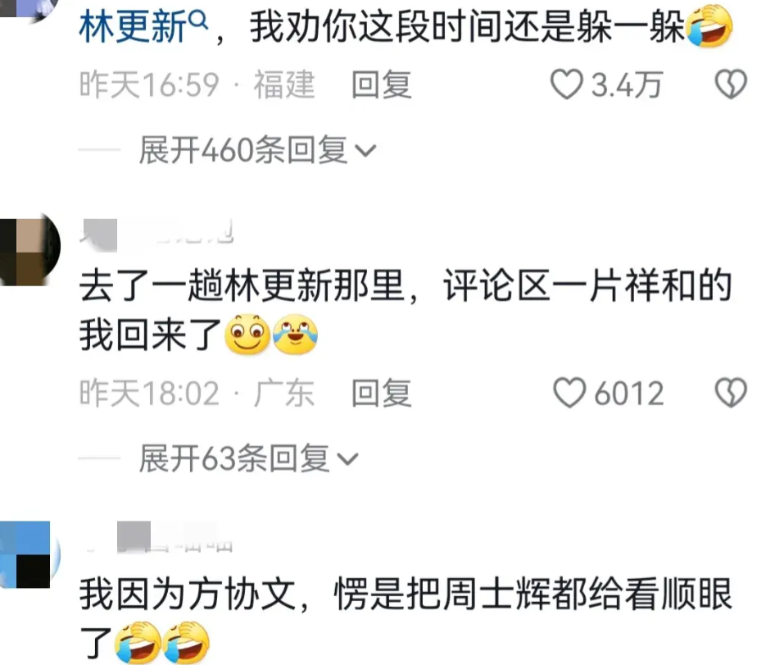Expand 展开460条回复 replies
This screenshot has height=665, width=766.
(x=257, y=149)
